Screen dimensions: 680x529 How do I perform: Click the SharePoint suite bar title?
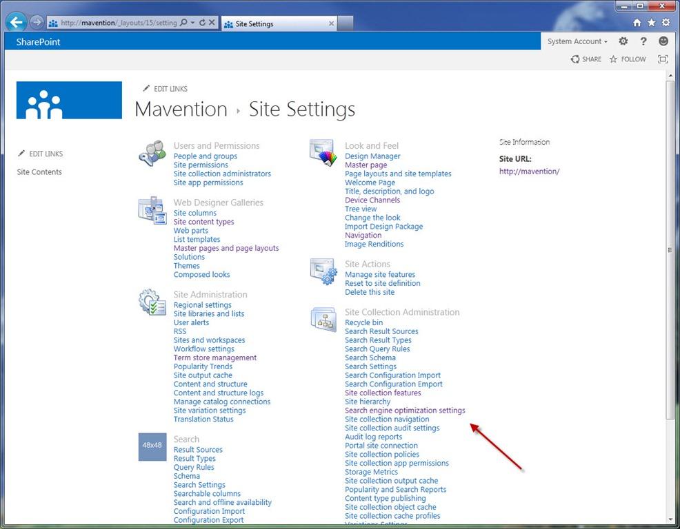(38, 42)
